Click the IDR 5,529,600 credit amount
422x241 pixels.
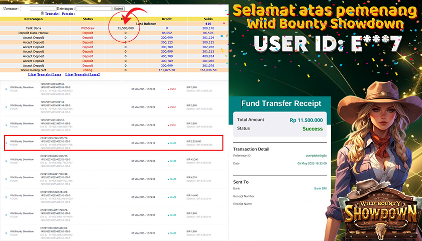[194, 142]
